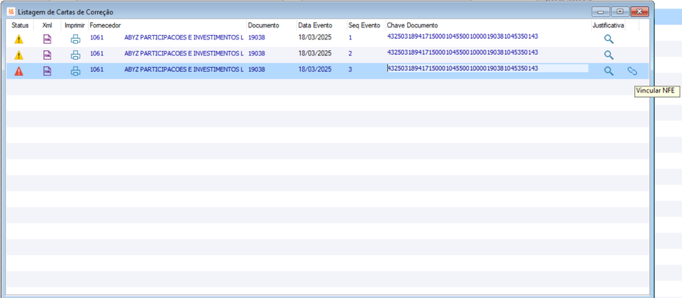The image size is (682, 298).
Task: Sort by the Xml column header
Action: click(x=47, y=26)
